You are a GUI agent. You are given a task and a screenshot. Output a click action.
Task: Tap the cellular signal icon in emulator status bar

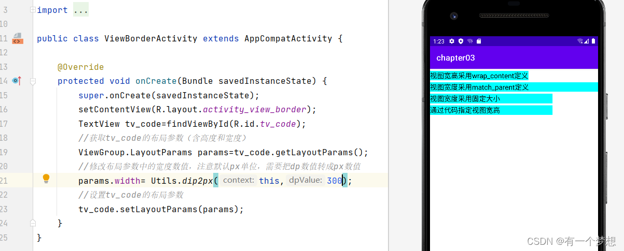click(x=587, y=41)
